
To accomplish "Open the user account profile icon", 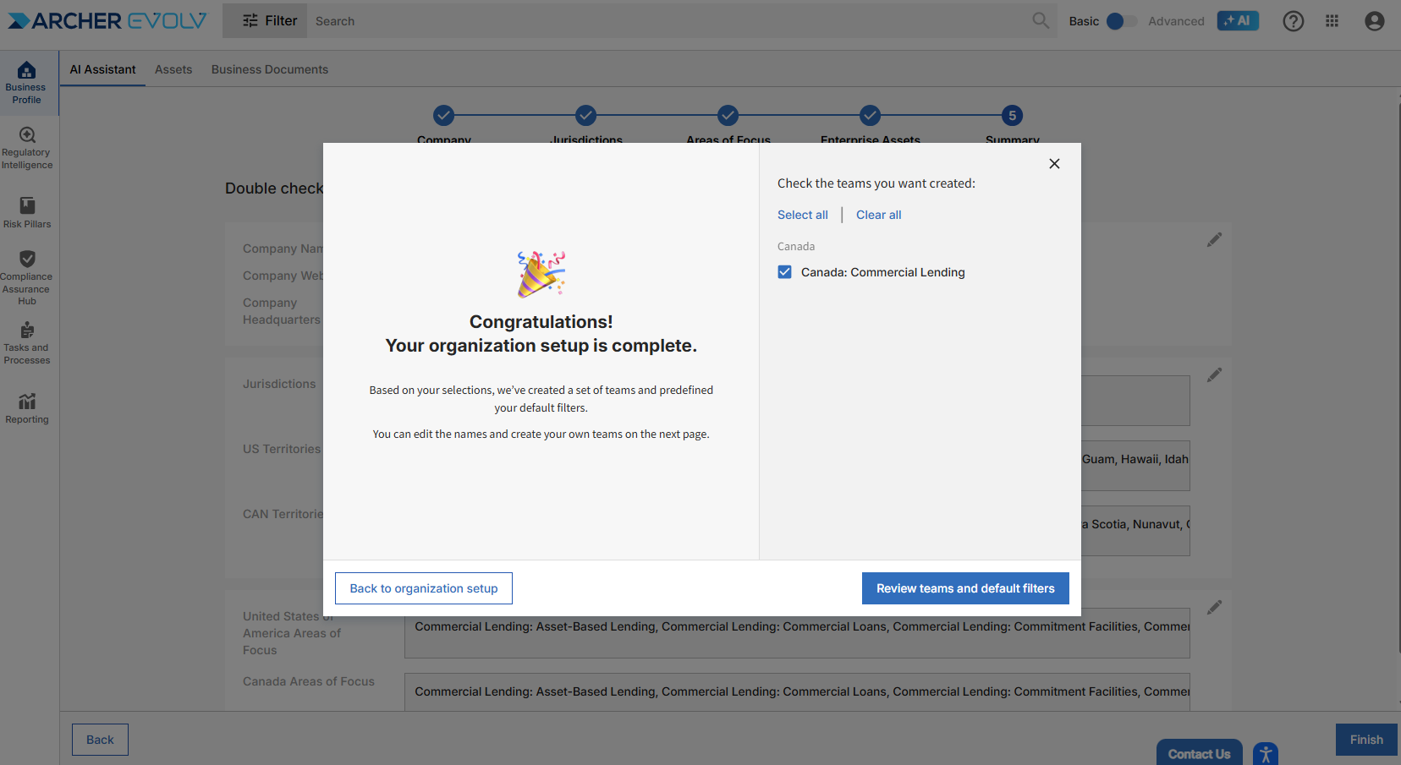I will click(x=1374, y=21).
